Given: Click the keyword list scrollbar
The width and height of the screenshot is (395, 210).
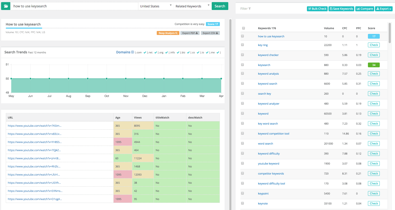Looking at the screenshot, I should point(390,33).
